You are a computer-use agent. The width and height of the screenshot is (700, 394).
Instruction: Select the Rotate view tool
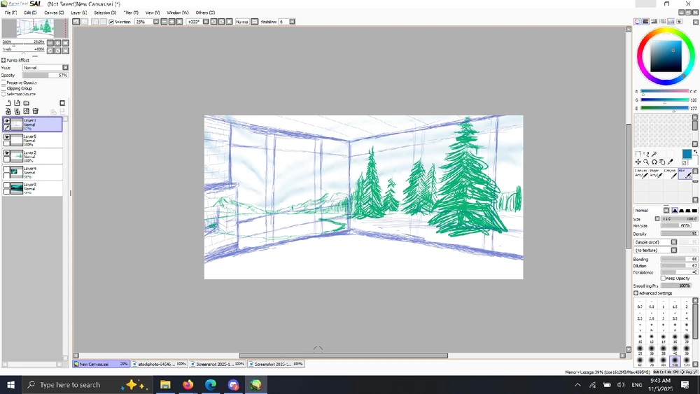click(x=654, y=162)
